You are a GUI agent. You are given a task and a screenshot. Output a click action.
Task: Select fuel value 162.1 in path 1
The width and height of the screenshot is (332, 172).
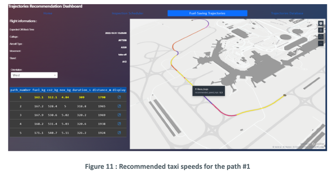point(39,97)
